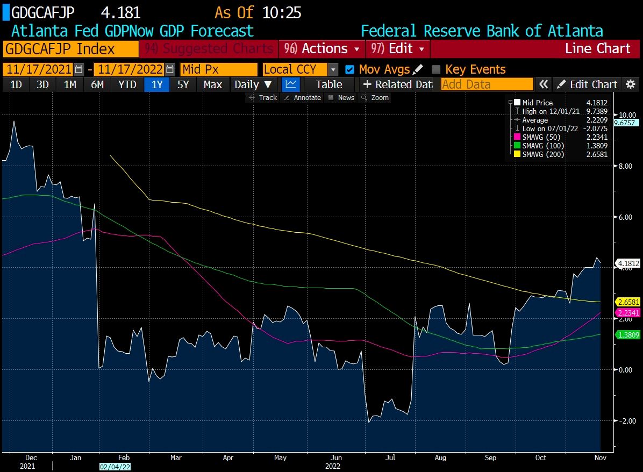
Task: Open the Actions dropdown menu
Action: coord(321,49)
